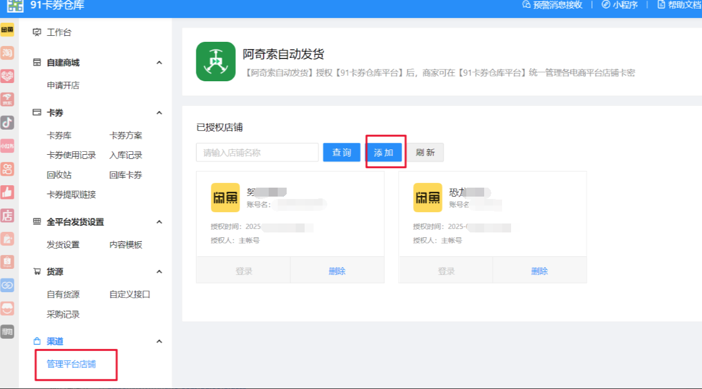The image size is (702, 389).
Task: Click the Xianyu logo on the 恐龙 shop card
Action: click(x=427, y=197)
